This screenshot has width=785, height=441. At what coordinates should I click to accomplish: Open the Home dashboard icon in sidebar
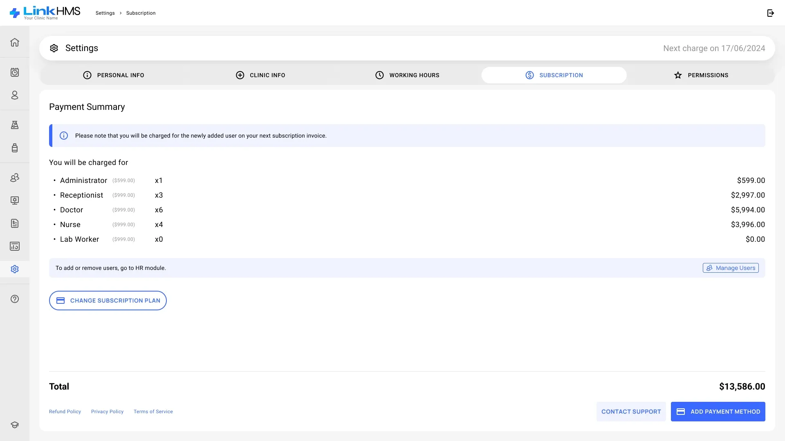(x=15, y=42)
